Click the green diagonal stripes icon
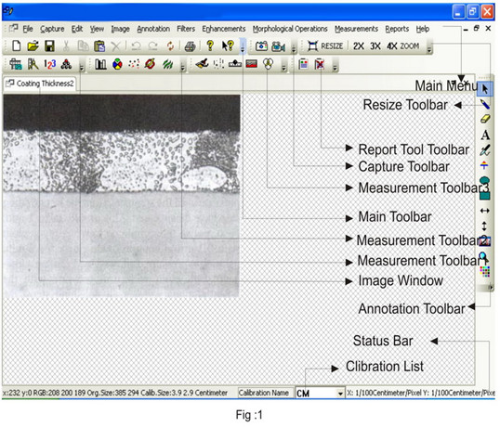 167,65
